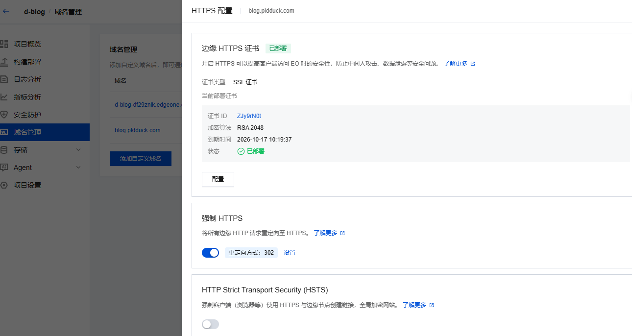Click external link icon beside 强制 HTTPS 了解更多
Image resolution: width=632 pixels, height=336 pixels.
[x=342, y=233]
